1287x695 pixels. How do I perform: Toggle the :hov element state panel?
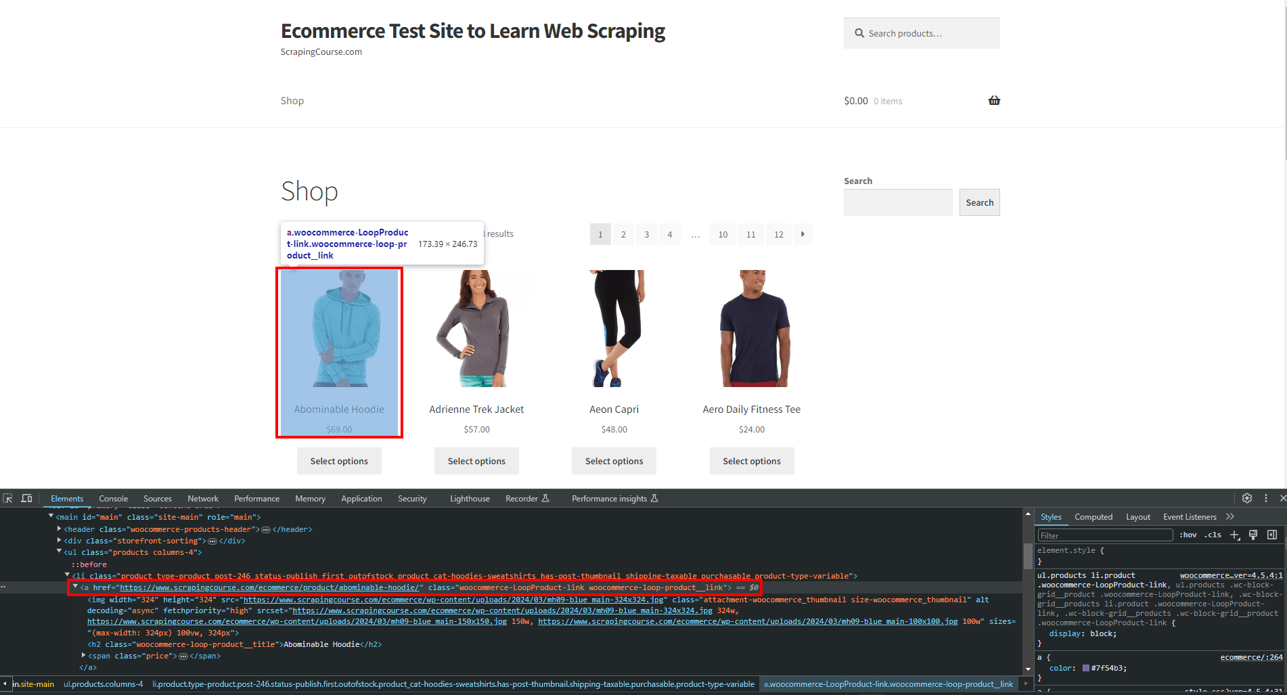pos(1188,535)
